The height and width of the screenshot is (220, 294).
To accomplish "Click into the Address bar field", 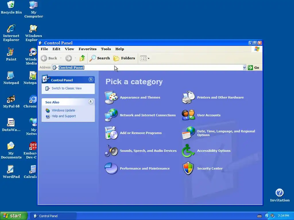I will pyautogui.click(x=149, y=68).
